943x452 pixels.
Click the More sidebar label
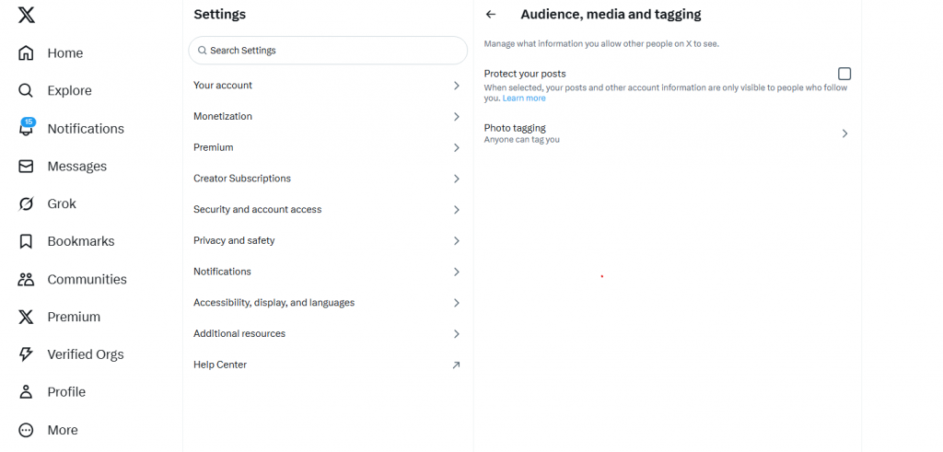point(63,430)
